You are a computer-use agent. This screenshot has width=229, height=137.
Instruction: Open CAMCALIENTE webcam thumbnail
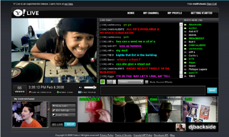(x=94, y=110)
